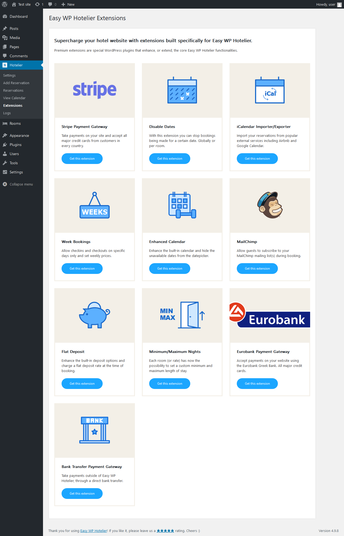The width and height of the screenshot is (344, 536).
Task: Get the iCalendar Importer/Exporter extension
Action: 257,159
